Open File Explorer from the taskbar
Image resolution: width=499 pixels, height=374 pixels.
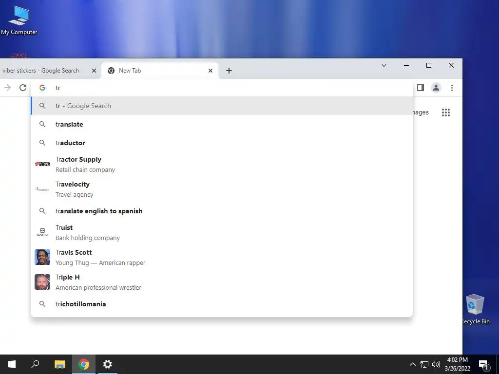pyautogui.click(x=60, y=364)
